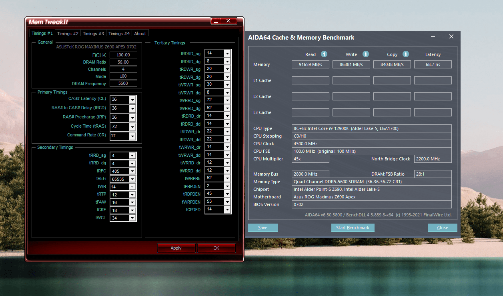
Task: Click the North Bridge Clock value 2200.0 MHz
Action: 433,159
